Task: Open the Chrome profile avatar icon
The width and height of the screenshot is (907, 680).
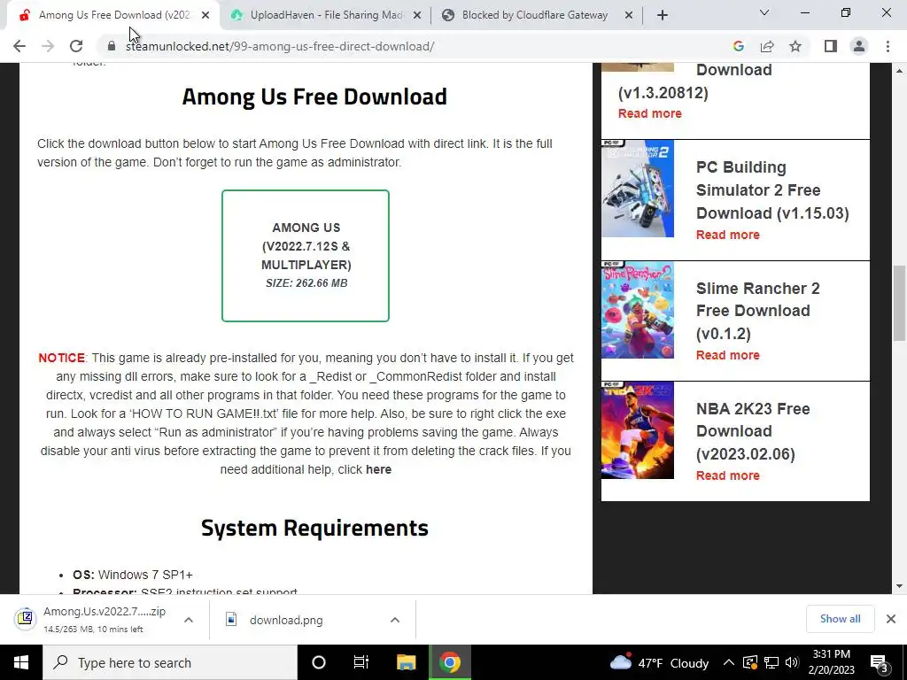Action: coord(859,46)
